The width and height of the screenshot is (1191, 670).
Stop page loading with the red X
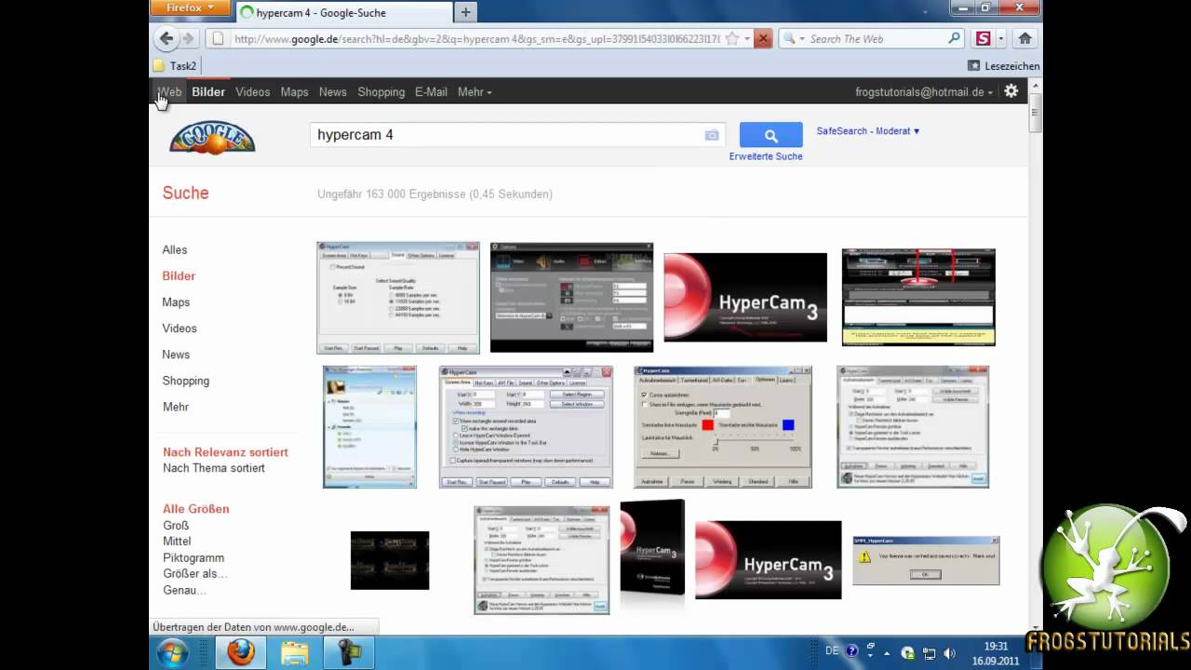pyautogui.click(x=763, y=39)
